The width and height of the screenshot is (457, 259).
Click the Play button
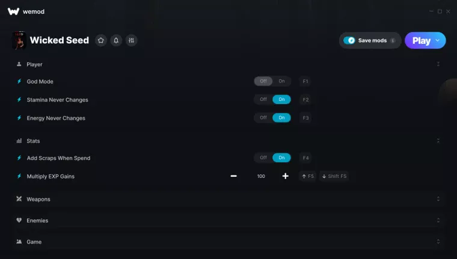(x=421, y=40)
